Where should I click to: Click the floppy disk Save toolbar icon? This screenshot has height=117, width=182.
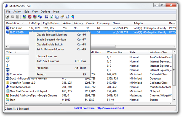pos(47,17)
